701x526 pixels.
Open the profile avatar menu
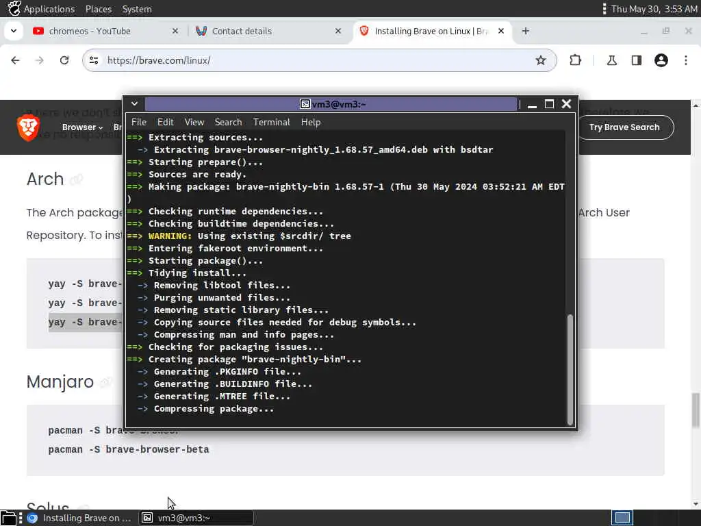click(x=661, y=60)
